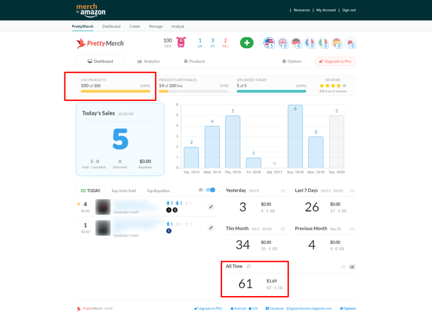432x328 pixels.
Task: Click the PrettyMerch bird logo
Action: 81,43
